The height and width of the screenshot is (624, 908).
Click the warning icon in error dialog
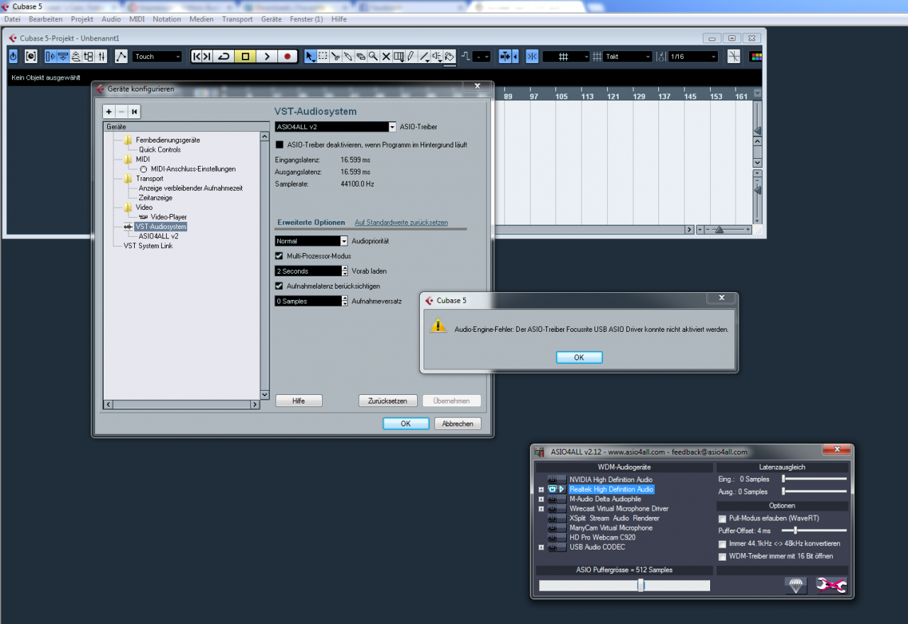439,325
